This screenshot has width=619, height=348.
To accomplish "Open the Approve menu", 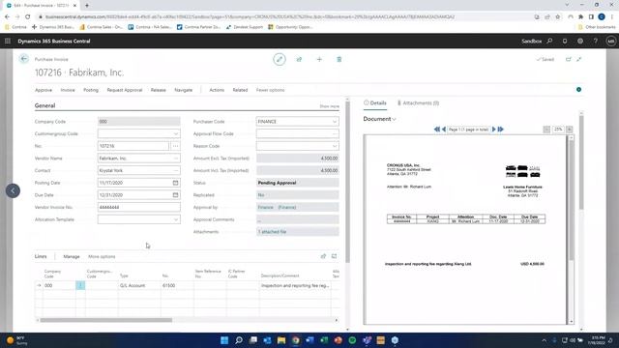I will coord(44,90).
